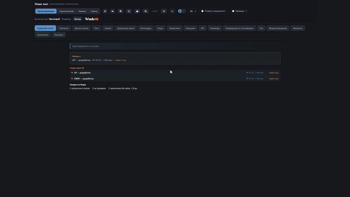Click the purple notepad toolbar icon
Viewport: 350px width, 197px height.
tap(129, 11)
